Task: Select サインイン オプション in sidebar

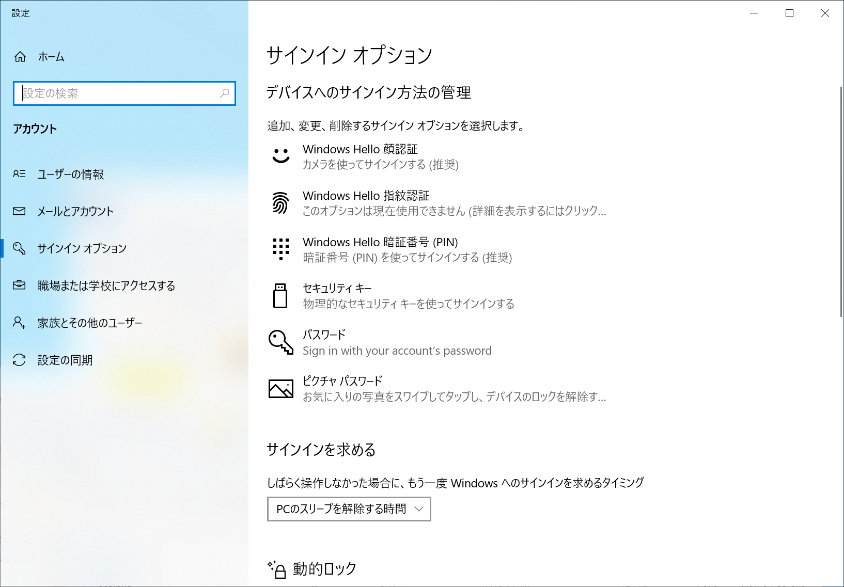Action: click(x=124, y=248)
